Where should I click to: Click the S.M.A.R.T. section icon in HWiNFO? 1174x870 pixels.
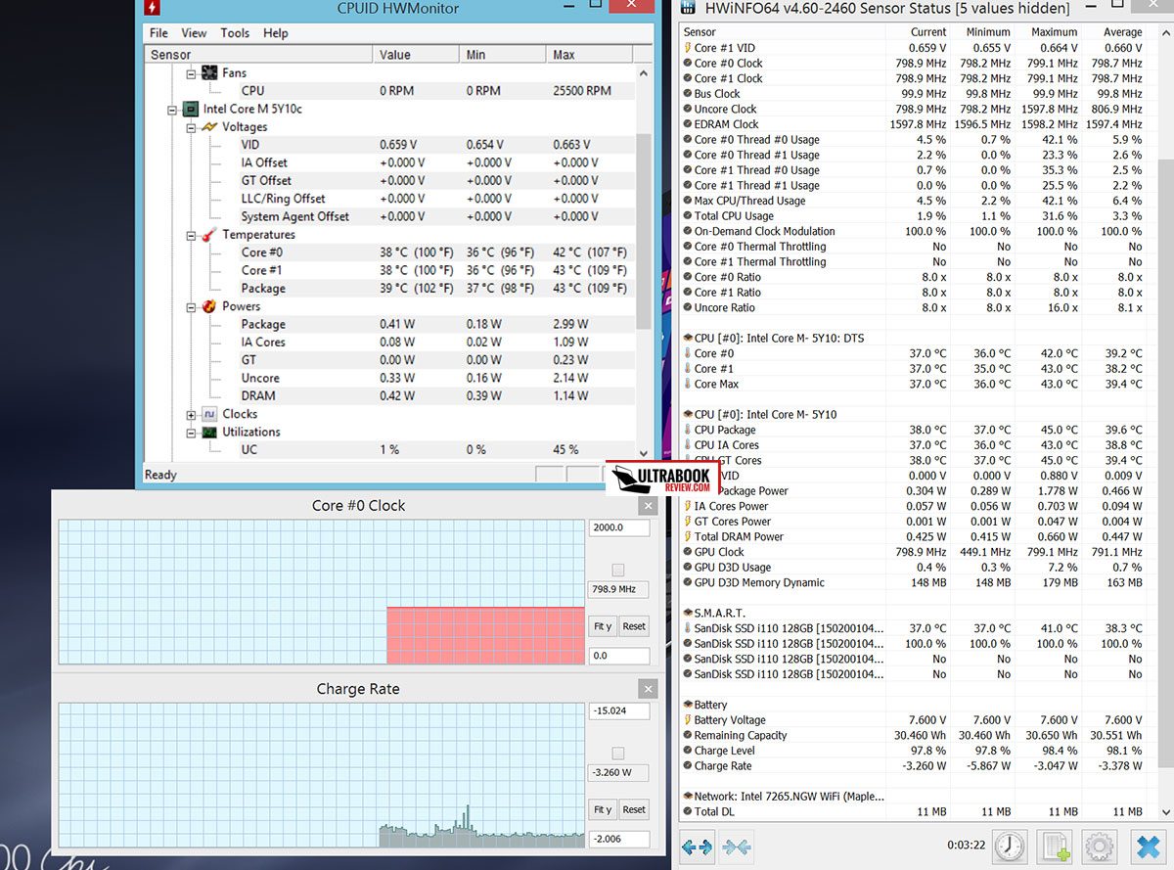[x=688, y=613]
